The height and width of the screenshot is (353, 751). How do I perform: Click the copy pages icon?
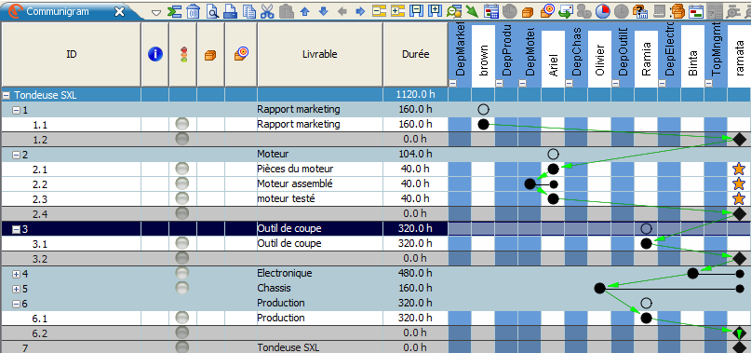[x=249, y=11]
